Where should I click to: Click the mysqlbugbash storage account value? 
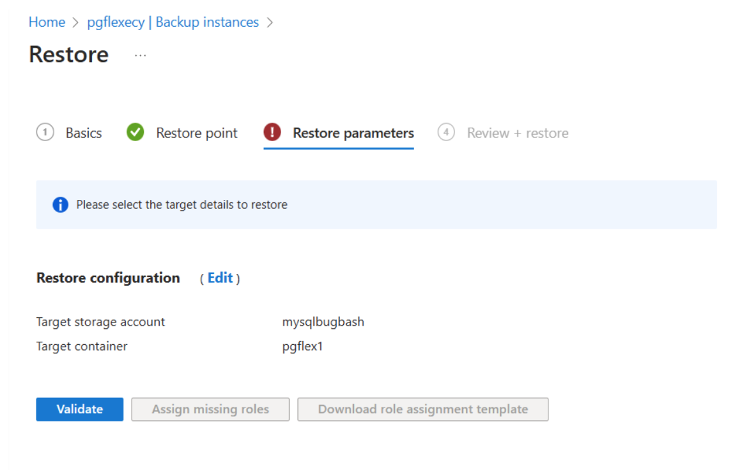[x=323, y=322]
